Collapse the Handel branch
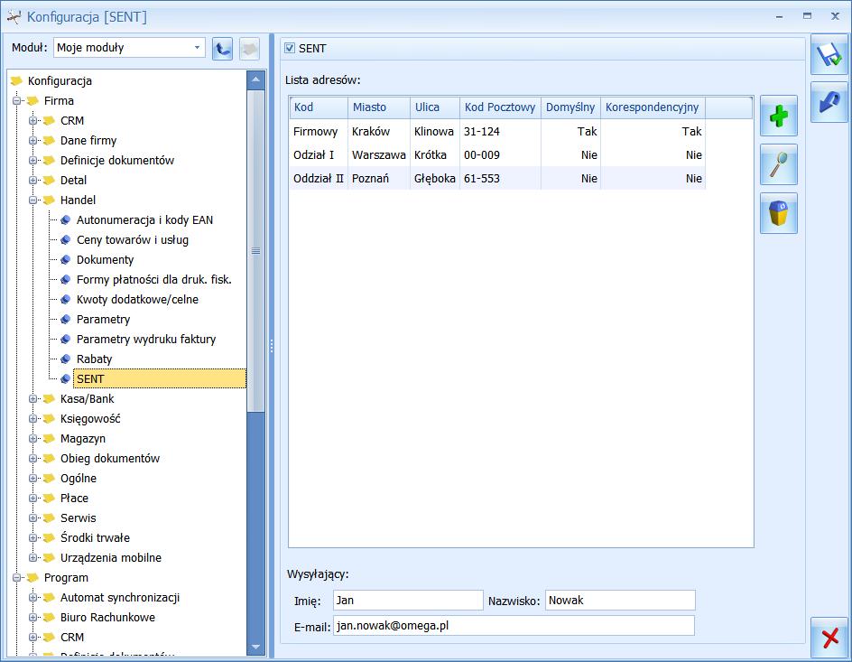The width and height of the screenshot is (852, 662). (33, 200)
